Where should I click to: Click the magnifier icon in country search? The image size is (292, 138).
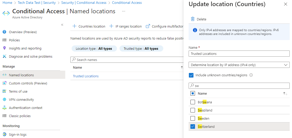[x=192, y=86]
